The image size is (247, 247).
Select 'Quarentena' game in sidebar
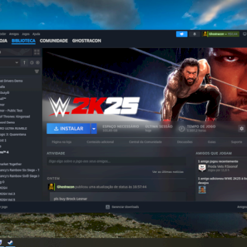(13, 135)
